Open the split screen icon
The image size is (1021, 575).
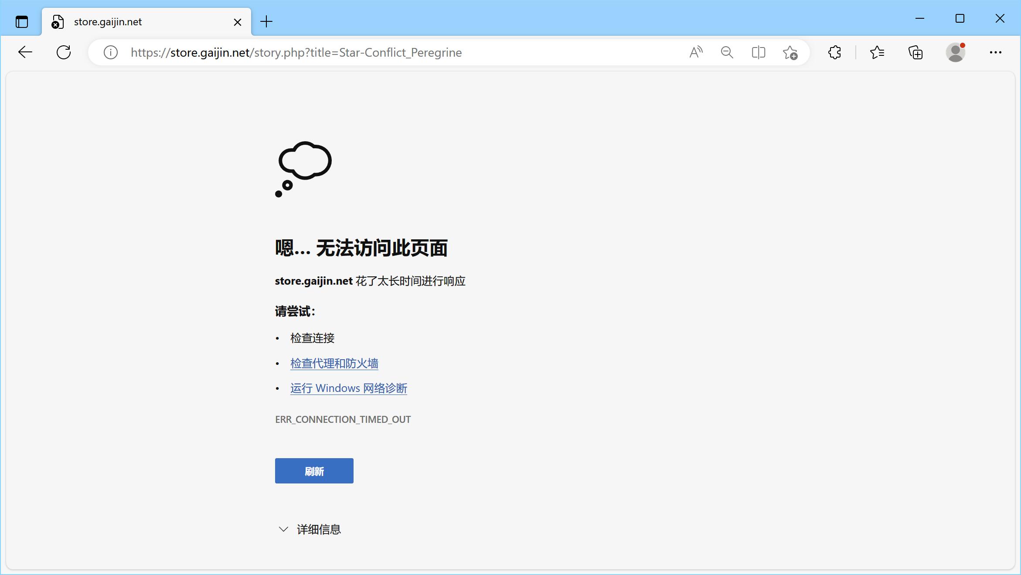(x=759, y=52)
